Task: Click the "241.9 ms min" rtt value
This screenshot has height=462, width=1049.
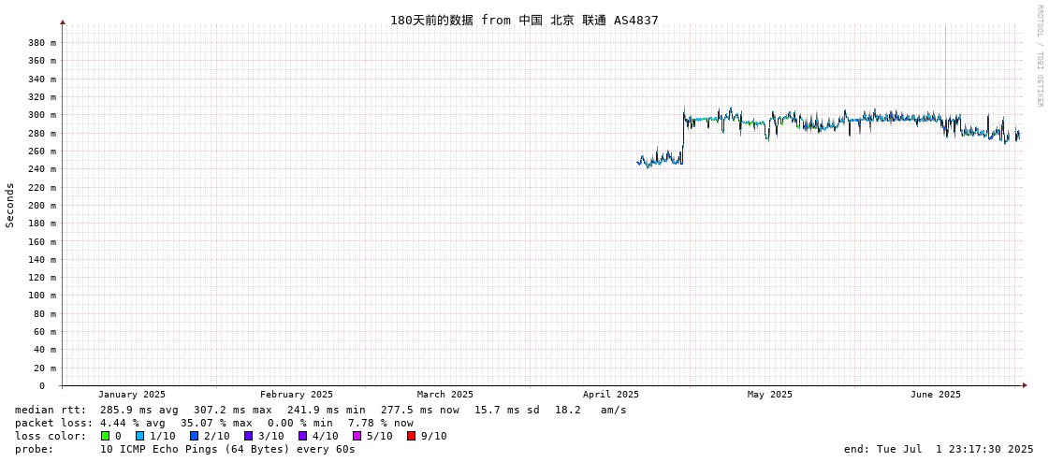Action: click(327, 410)
